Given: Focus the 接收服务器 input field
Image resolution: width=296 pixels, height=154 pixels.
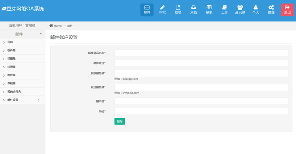Looking at the screenshot, I should pyautogui.click(x=201, y=73).
